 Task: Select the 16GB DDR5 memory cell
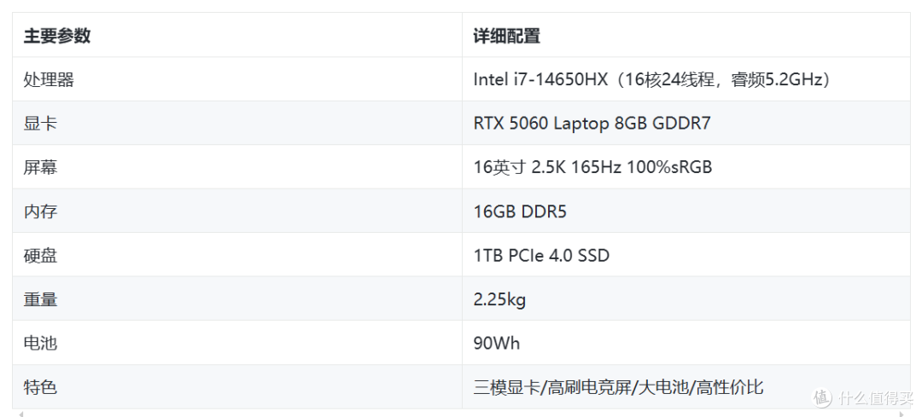(686, 211)
